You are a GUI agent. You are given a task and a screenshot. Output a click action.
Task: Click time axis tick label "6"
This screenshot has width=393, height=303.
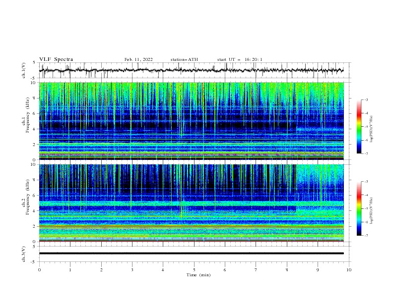[x=225, y=270]
